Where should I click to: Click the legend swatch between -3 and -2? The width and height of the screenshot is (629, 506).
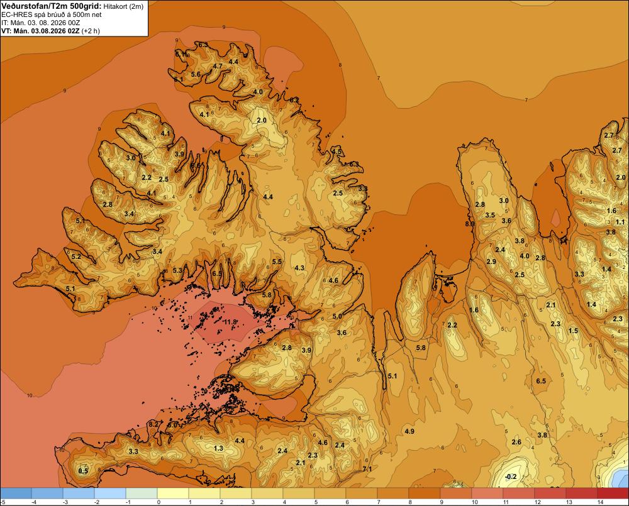coord(79,493)
